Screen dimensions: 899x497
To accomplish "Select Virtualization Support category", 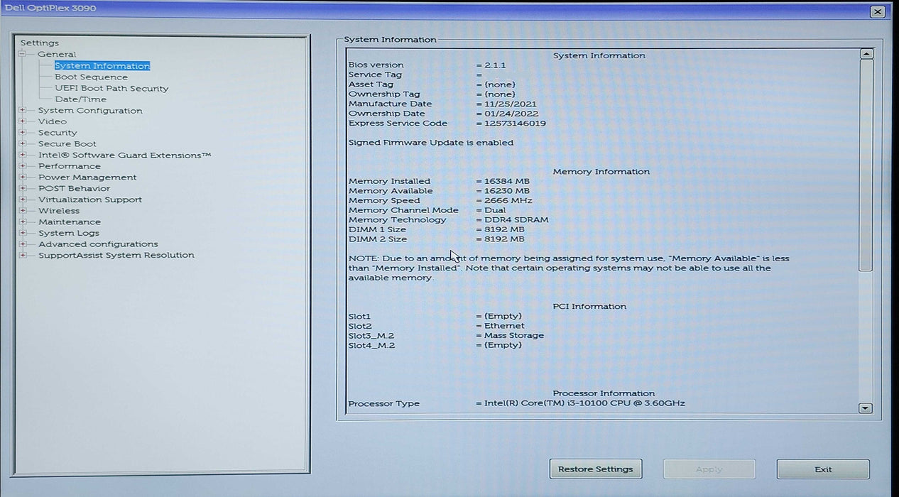I will 90,200.
